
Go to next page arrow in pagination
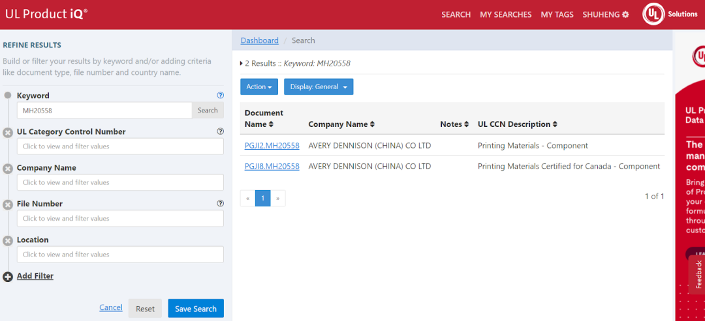tap(278, 198)
